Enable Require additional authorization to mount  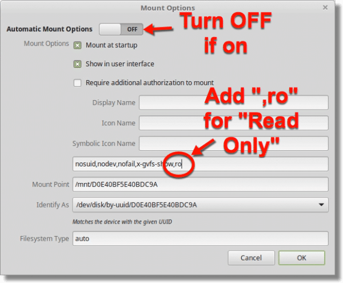click(x=77, y=83)
